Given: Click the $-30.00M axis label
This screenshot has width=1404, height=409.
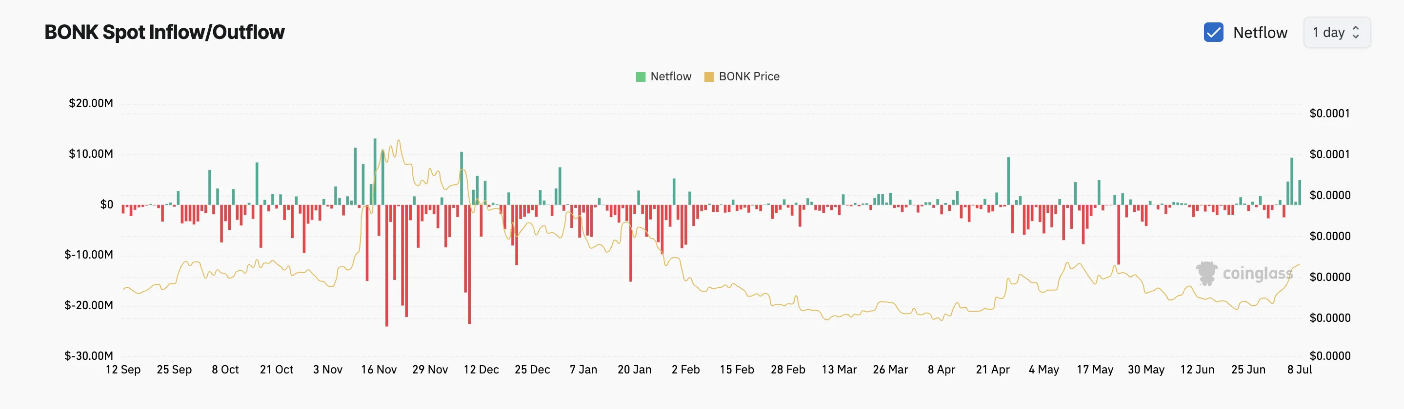Looking at the screenshot, I should click(x=88, y=356).
